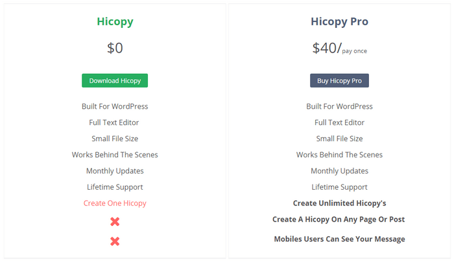The height and width of the screenshot is (261, 454).
Task: Click Lifetime Support in Pro plan
Action: (x=339, y=187)
